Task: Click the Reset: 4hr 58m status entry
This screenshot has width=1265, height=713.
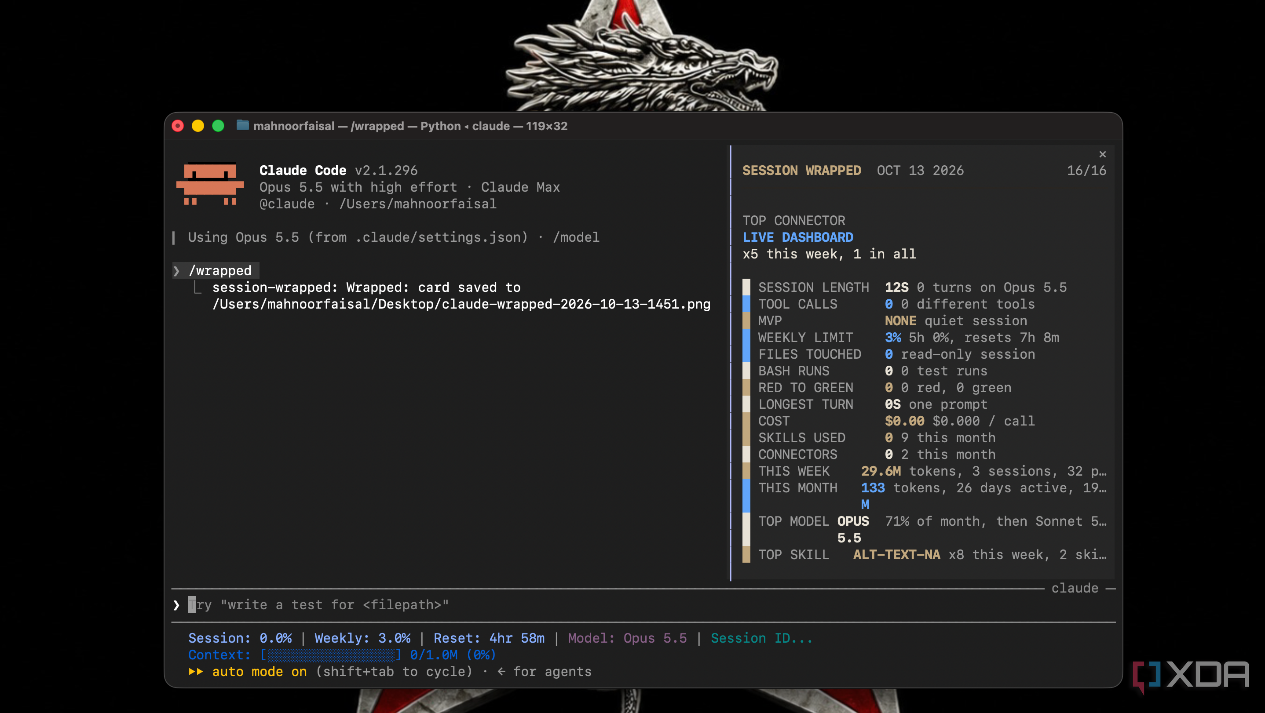Action: coord(489,638)
